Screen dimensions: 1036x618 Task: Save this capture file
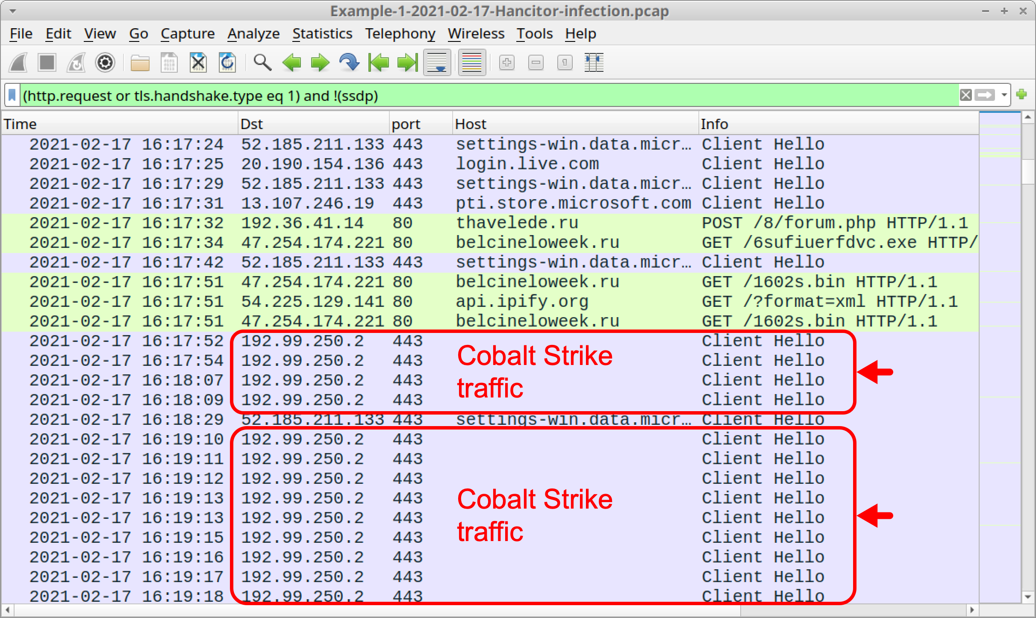(169, 63)
